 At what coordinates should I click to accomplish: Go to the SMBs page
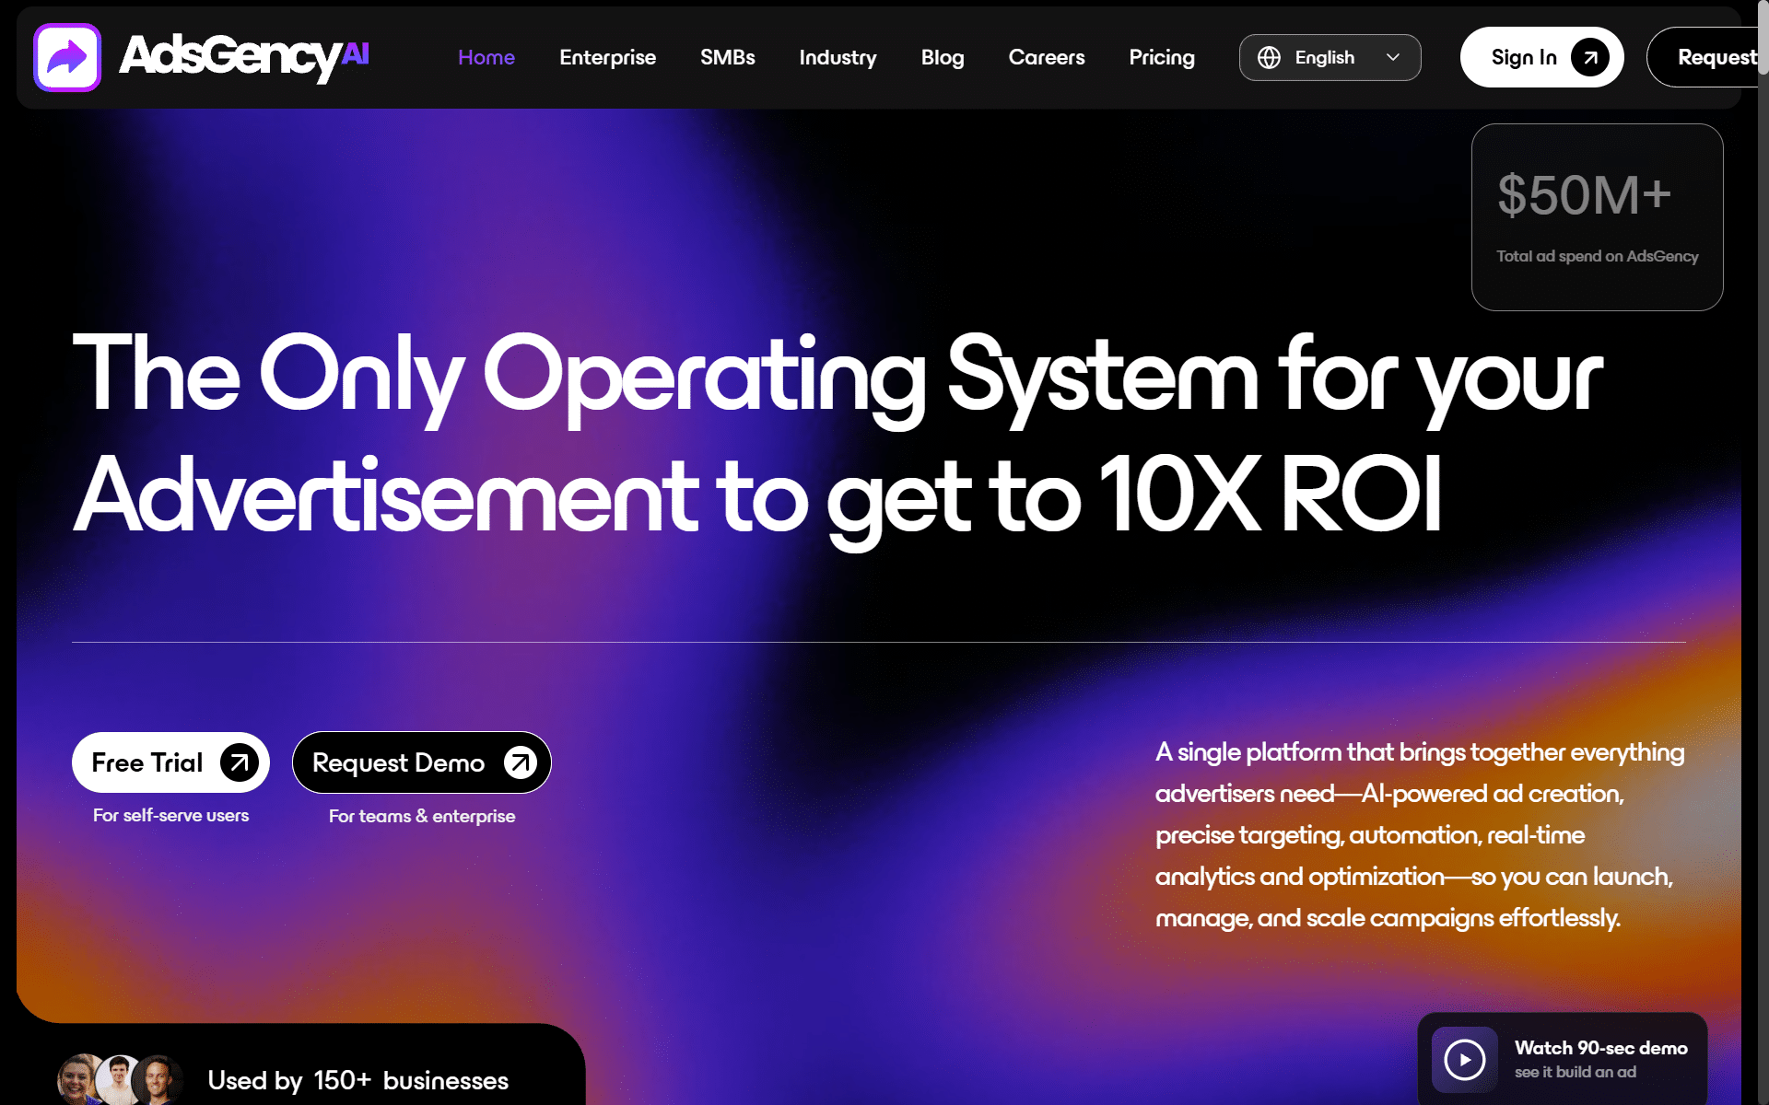[x=727, y=57]
